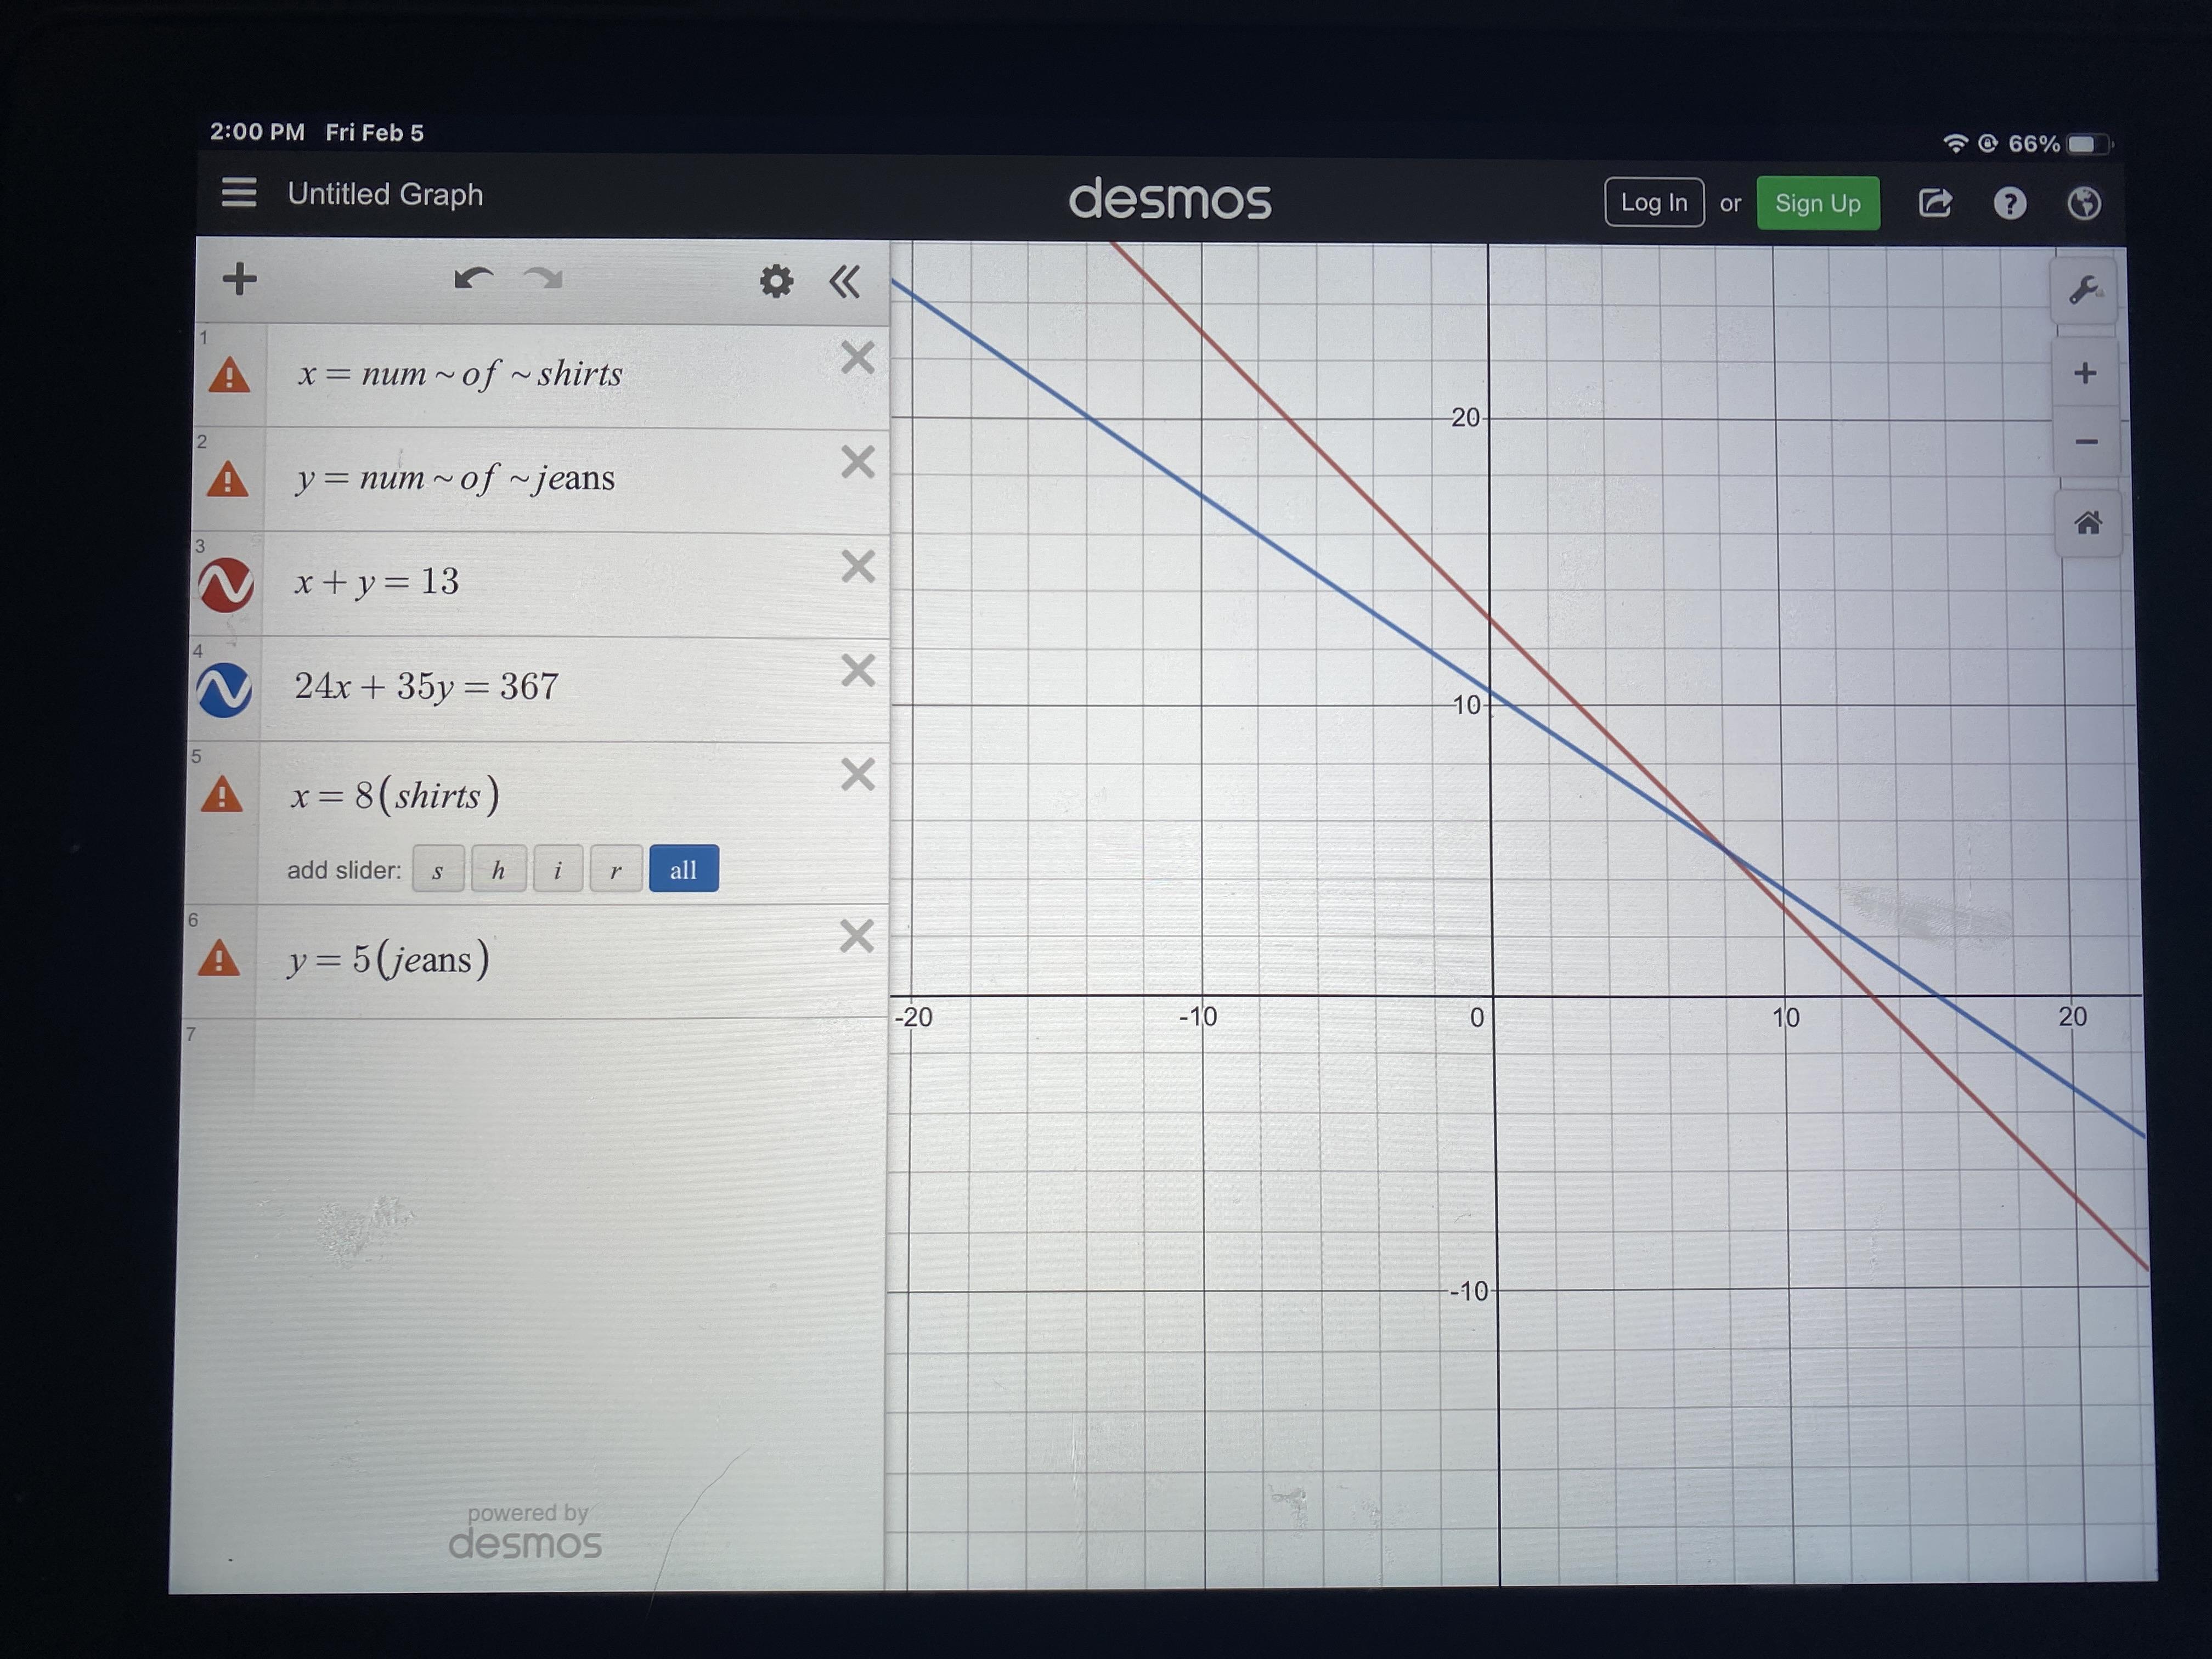Open the hamburger menu next to Untitled Graph

coord(239,193)
